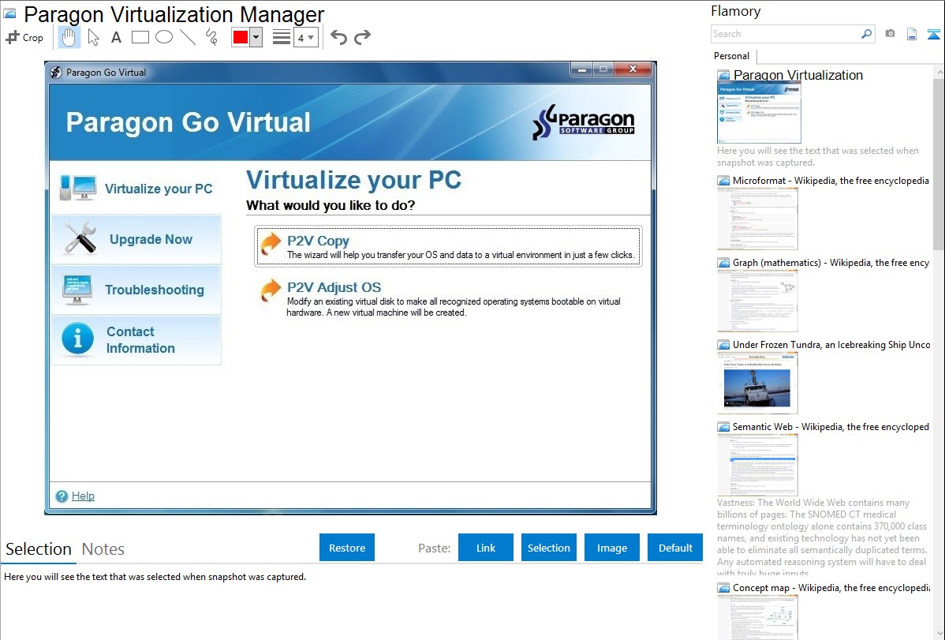Screen dimensions: 945x640
Task: Click the page document icon in Flamory
Action: point(912,34)
